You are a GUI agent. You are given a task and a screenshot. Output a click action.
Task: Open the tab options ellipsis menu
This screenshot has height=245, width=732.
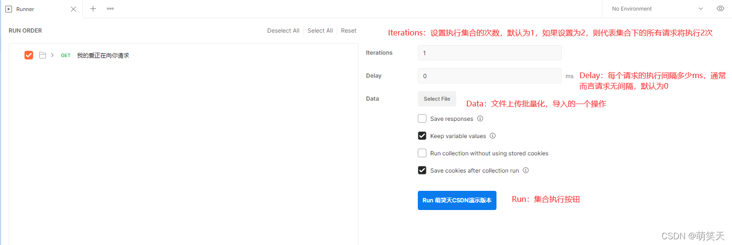click(110, 9)
